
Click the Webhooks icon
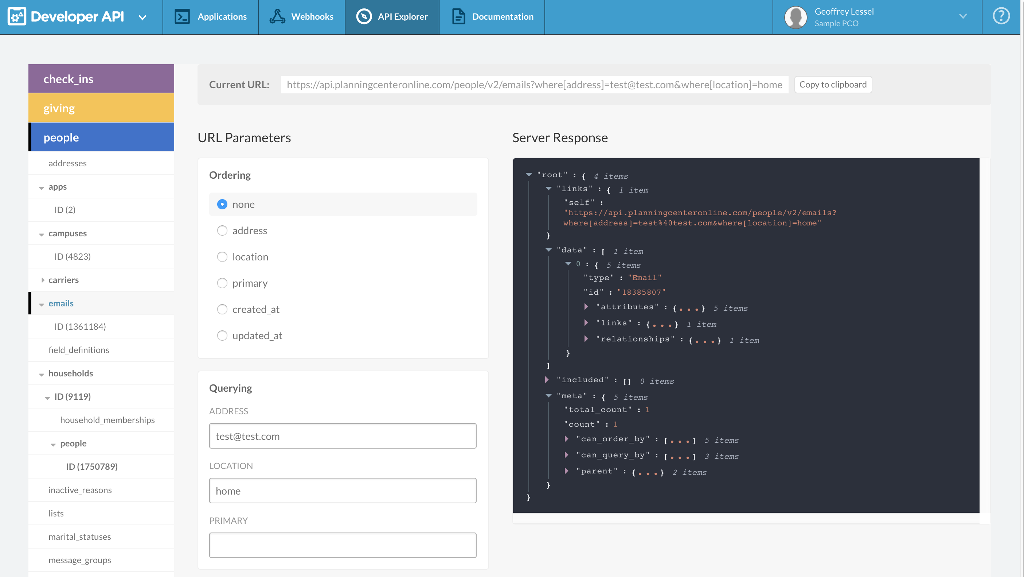[277, 16]
